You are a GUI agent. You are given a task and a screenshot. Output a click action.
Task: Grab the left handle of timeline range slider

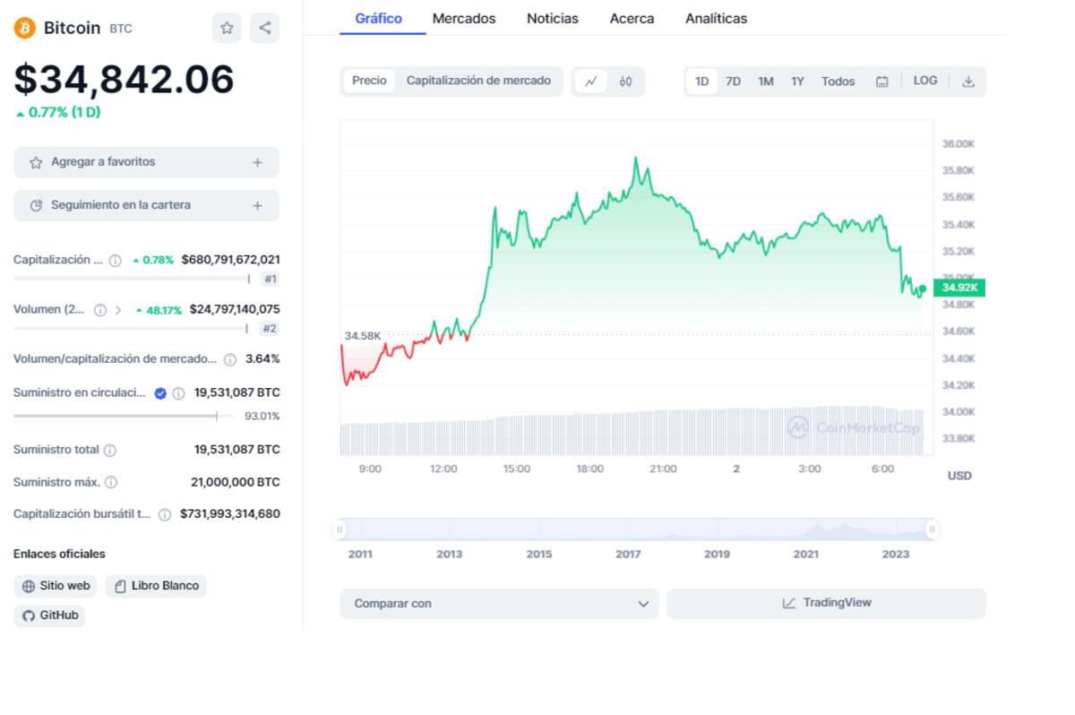click(x=340, y=530)
